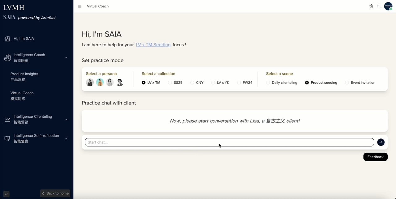Select the fourth persona avatar
The width and height of the screenshot is (396, 199).
(x=120, y=83)
